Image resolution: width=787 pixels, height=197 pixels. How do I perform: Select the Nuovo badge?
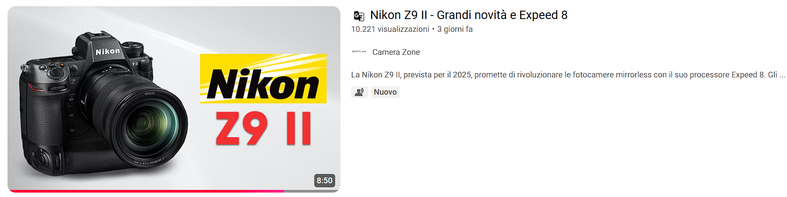point(385,92)
